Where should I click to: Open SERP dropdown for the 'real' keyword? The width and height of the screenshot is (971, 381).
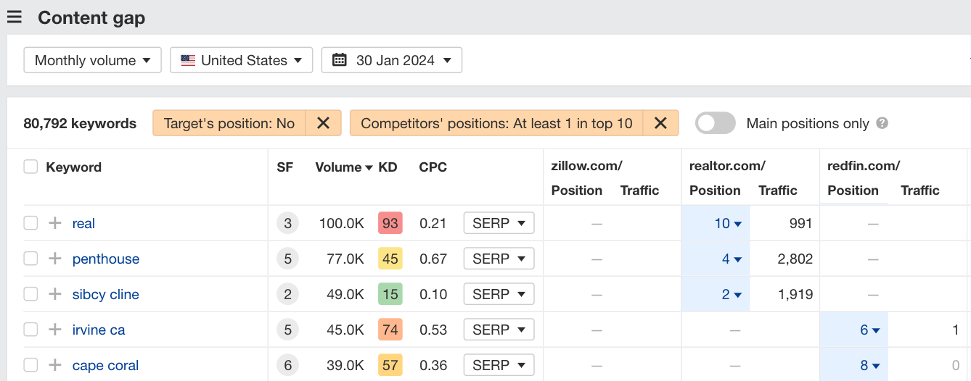(x=499, y=223)
